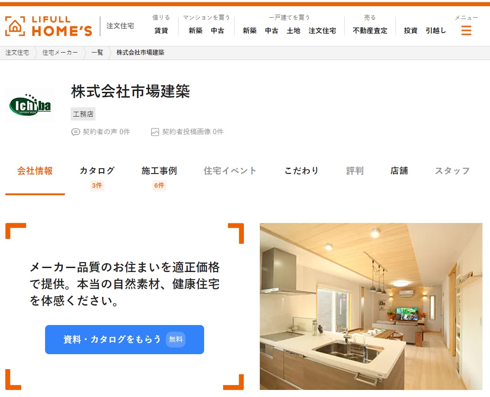Screen dimensions: 490x397
Task: Open the hamburger menu icon
Action: pos(466,30)
